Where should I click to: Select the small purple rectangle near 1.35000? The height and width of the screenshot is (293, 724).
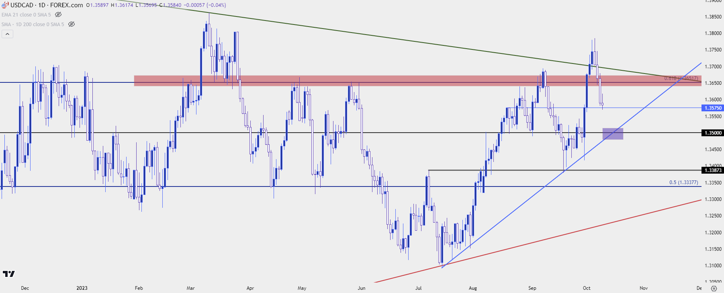[x=613, y=134]
